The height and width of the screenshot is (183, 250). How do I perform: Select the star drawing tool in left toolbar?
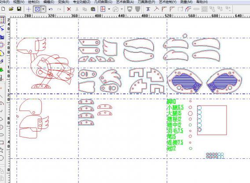click(x=1, y=150)
